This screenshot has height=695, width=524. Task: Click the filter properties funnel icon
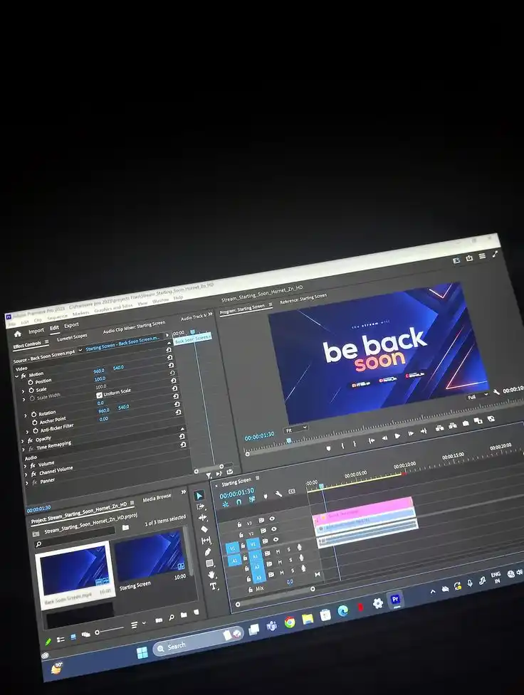tap(208, 476)
